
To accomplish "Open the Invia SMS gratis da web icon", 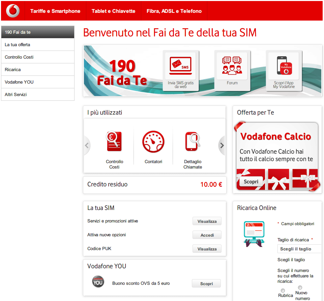I will [x=181, y=70].
